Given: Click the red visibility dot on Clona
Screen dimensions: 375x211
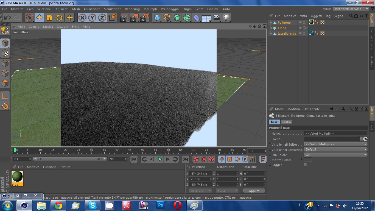Looking at the screenshot, I should (304, 27).
